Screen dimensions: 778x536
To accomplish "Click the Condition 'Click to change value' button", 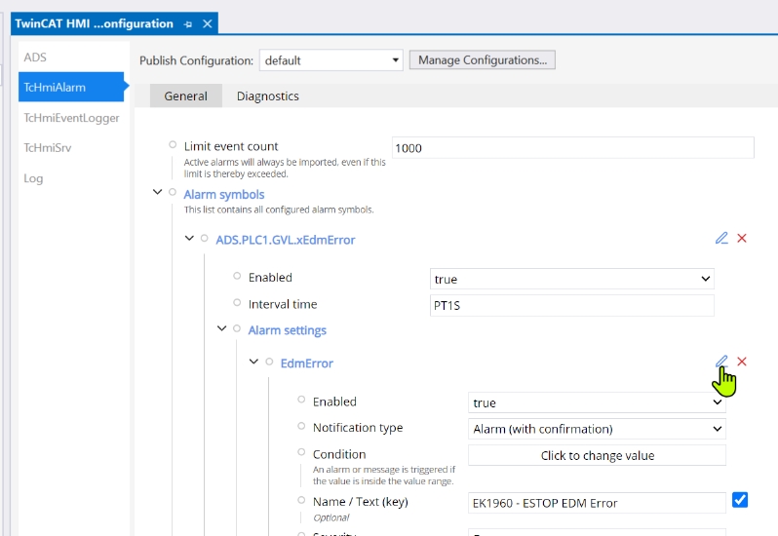I will pyautogui.click(x=597, y=455).
